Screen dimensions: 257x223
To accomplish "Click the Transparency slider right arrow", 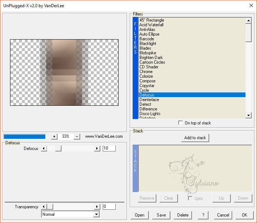I will [x=97, y=206].
